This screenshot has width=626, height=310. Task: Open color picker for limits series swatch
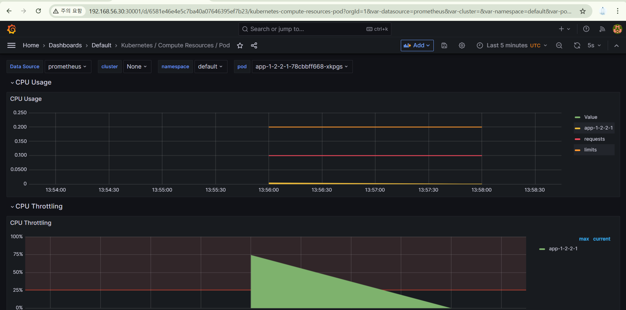[577, 150]
